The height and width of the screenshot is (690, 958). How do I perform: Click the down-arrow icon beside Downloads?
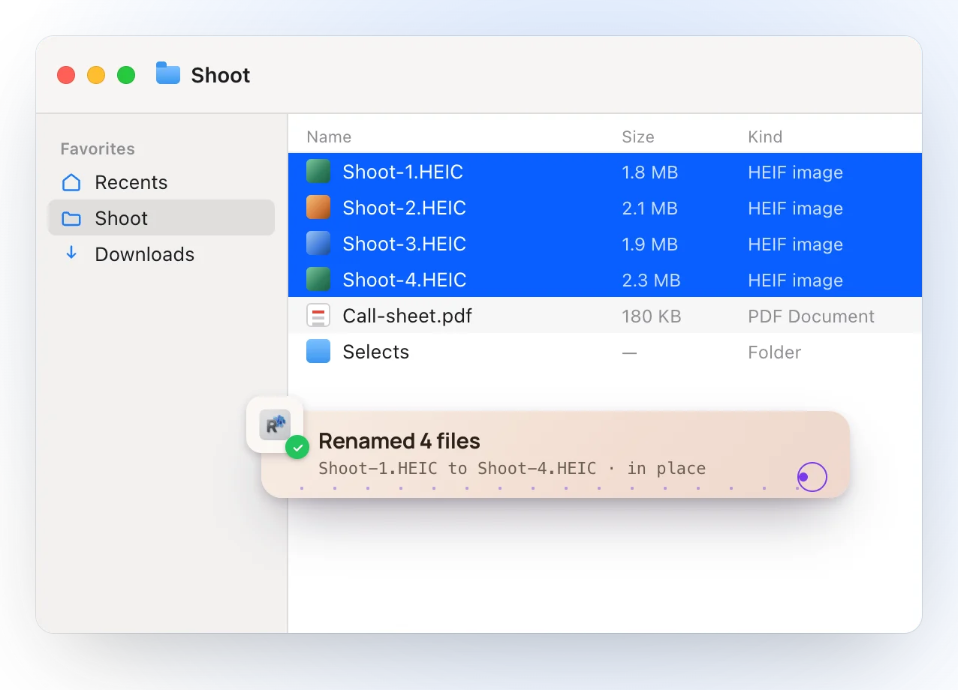71,253
